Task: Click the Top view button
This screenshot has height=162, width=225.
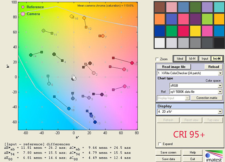Action: 213,120
